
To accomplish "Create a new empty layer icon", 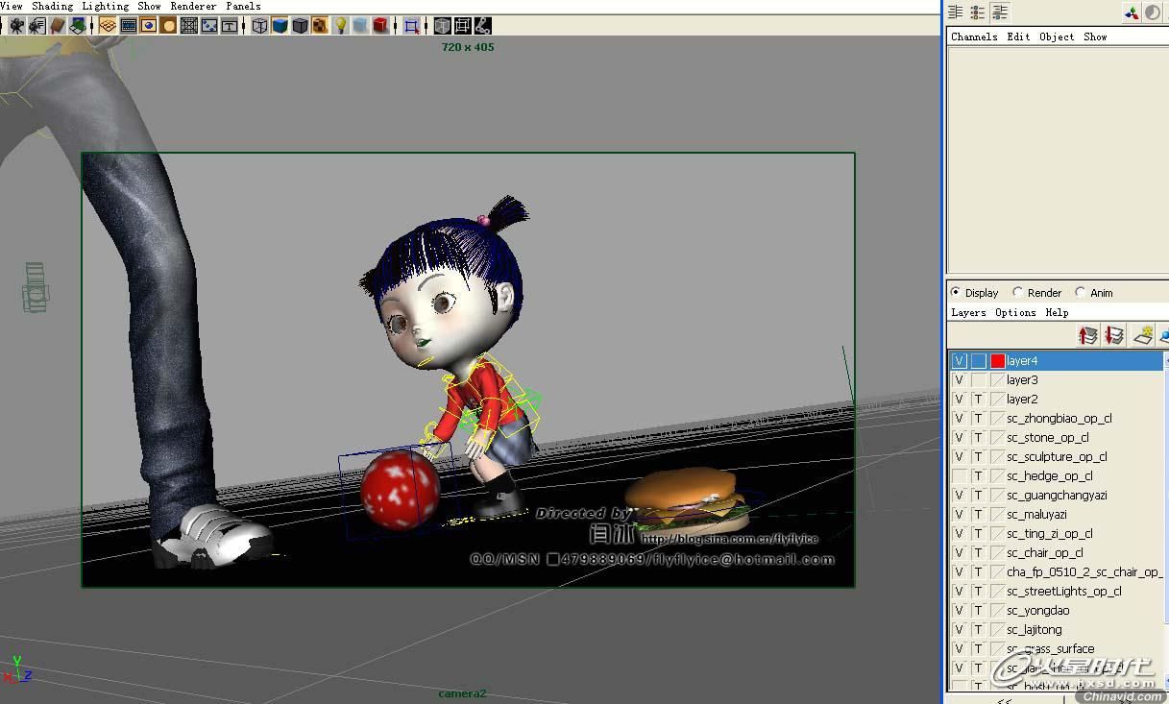I will click(1142, 334).
